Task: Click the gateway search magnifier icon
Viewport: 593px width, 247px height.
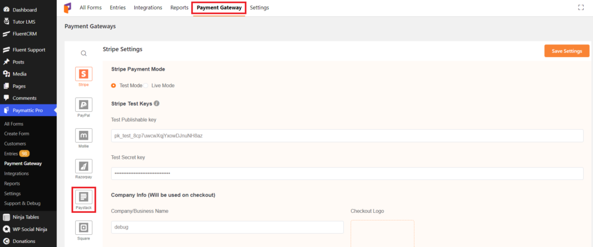Action: pyautogui.click(x=83, y=53)
